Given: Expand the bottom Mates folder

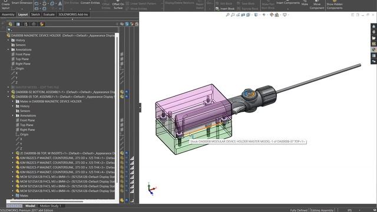Looking at the screenshot, I should click(x=13, y=196).
